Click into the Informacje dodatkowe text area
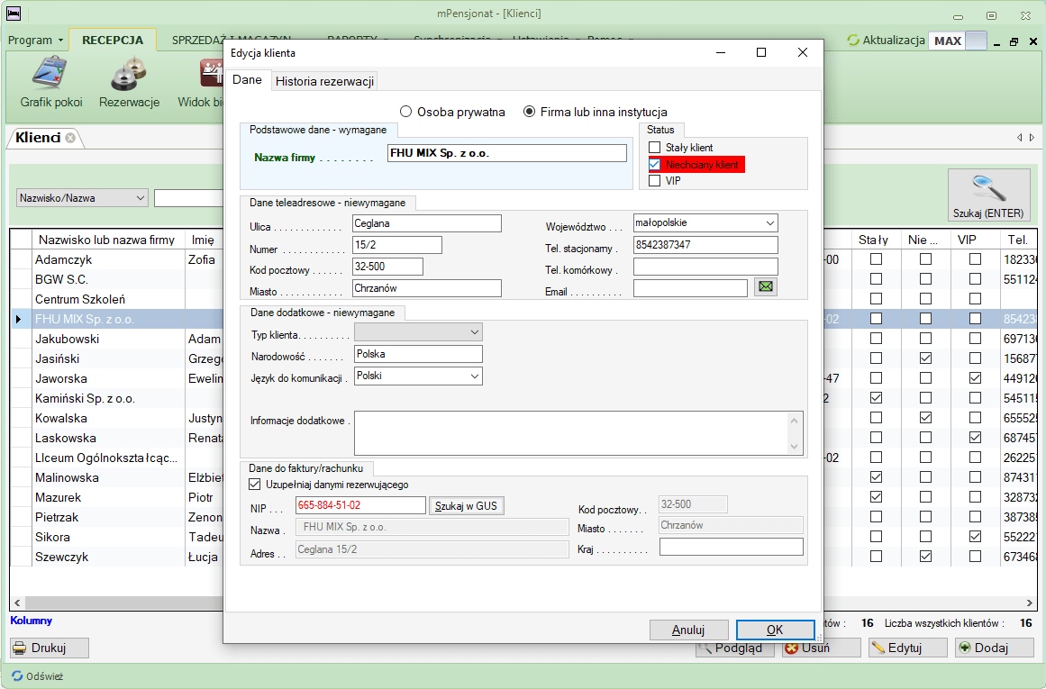Viewport: 1046px width, 689px height. [571, 433]
